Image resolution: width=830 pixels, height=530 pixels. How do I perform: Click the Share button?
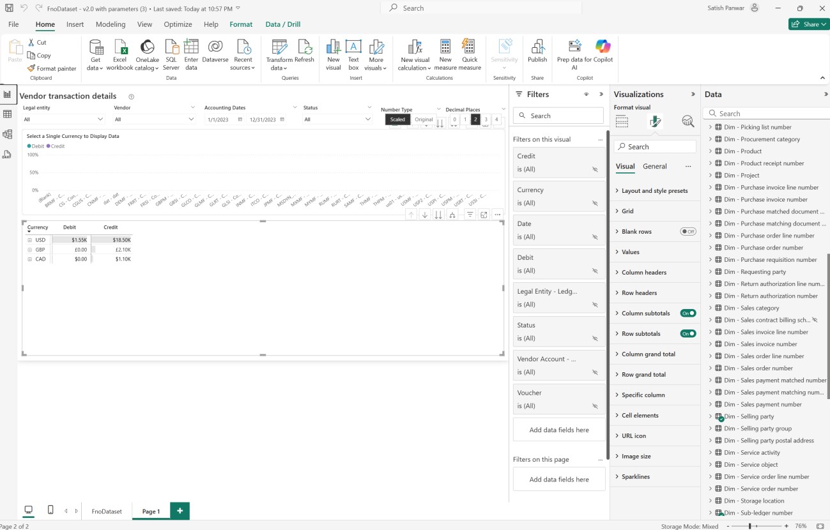tap(808, 24)
